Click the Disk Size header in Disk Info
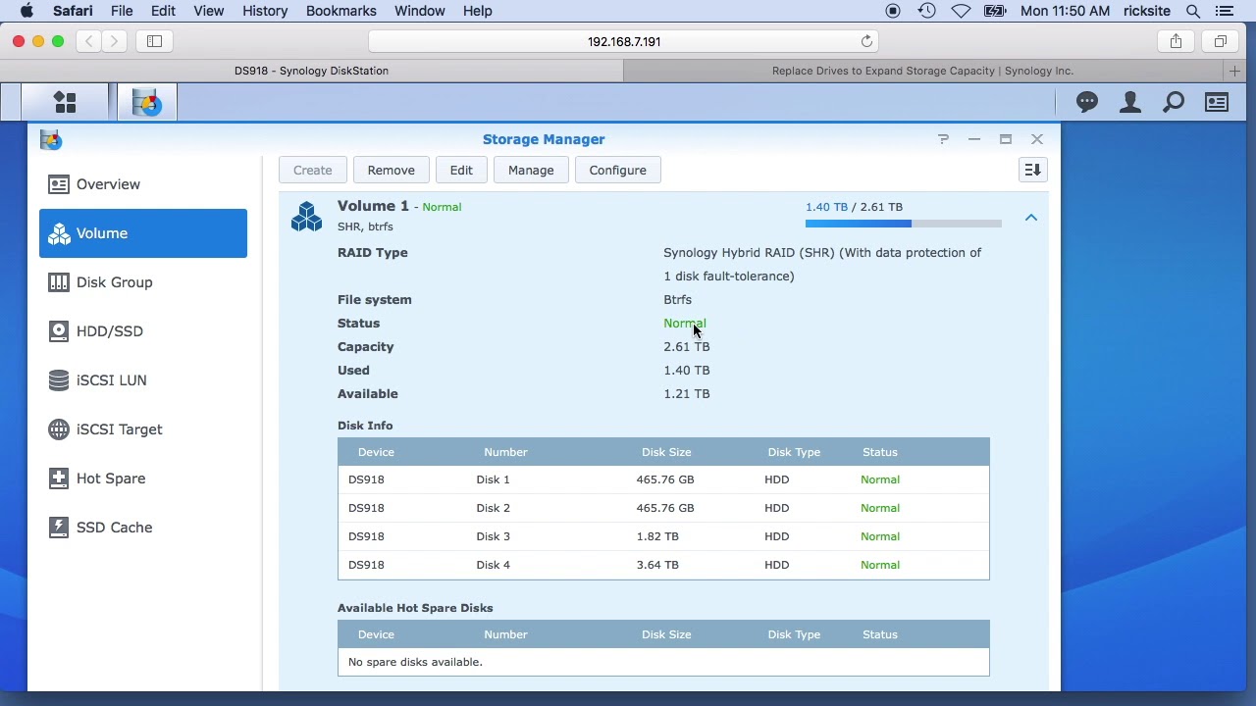1256x706 pixels. coord(666,452)
